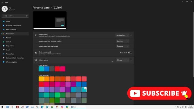Toggle Efecte transparență switch
Screen dimensions: 194x109
(130, 53)
